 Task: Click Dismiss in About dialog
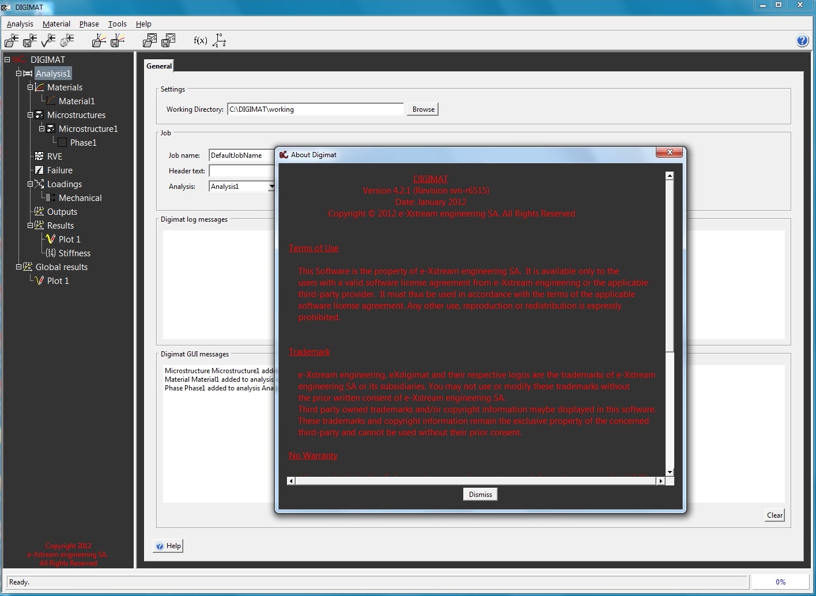click(481, 495)
